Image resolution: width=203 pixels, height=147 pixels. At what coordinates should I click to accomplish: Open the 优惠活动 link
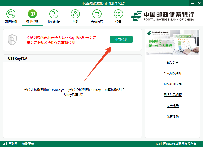point(172,117)
